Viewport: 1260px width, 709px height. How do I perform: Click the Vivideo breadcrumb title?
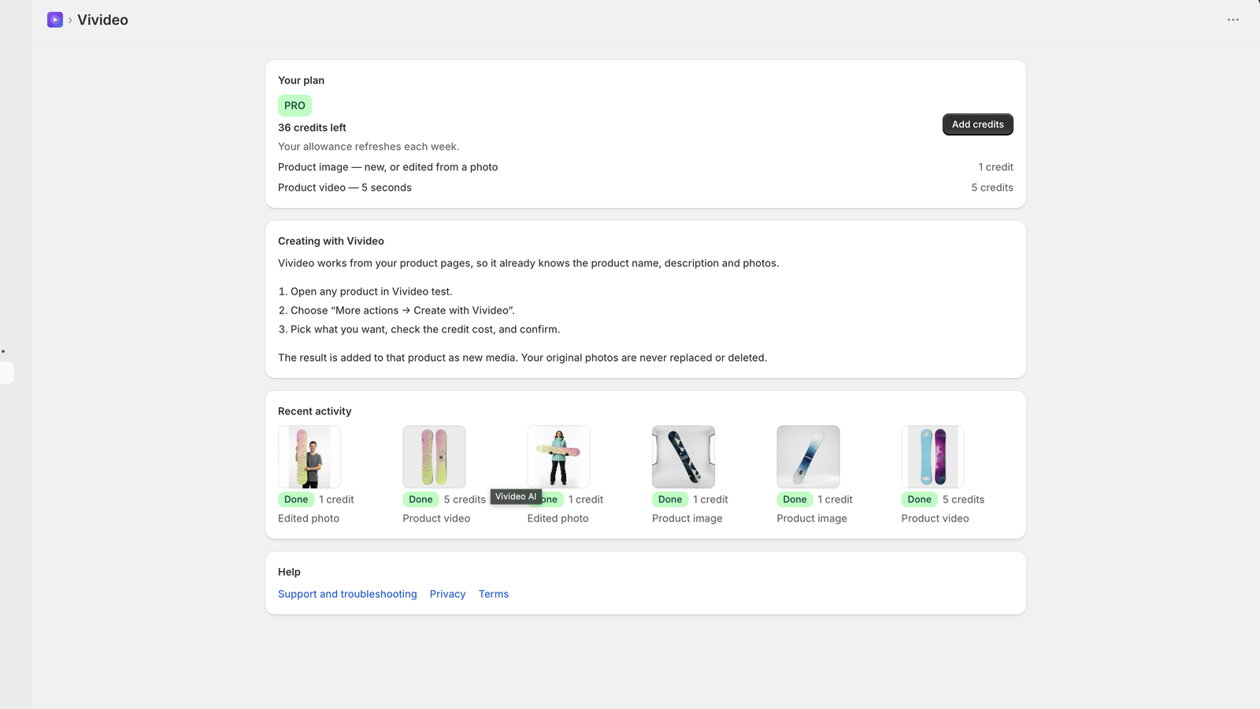102,20
